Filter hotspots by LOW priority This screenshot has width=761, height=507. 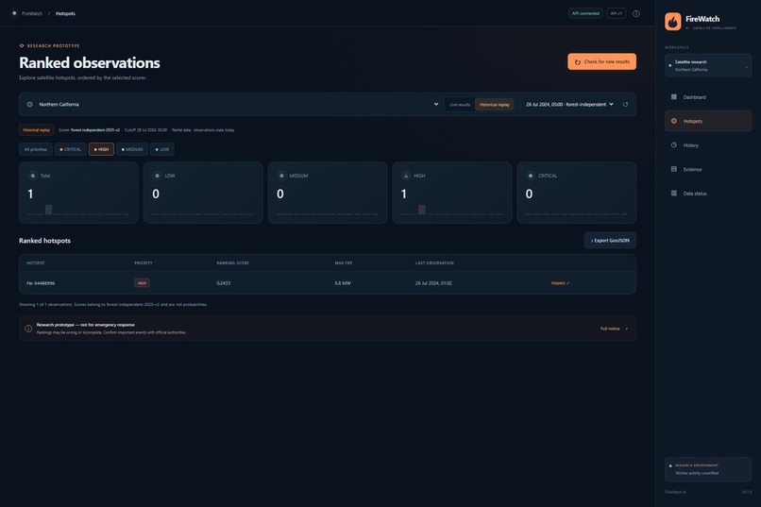pos(162,149)
